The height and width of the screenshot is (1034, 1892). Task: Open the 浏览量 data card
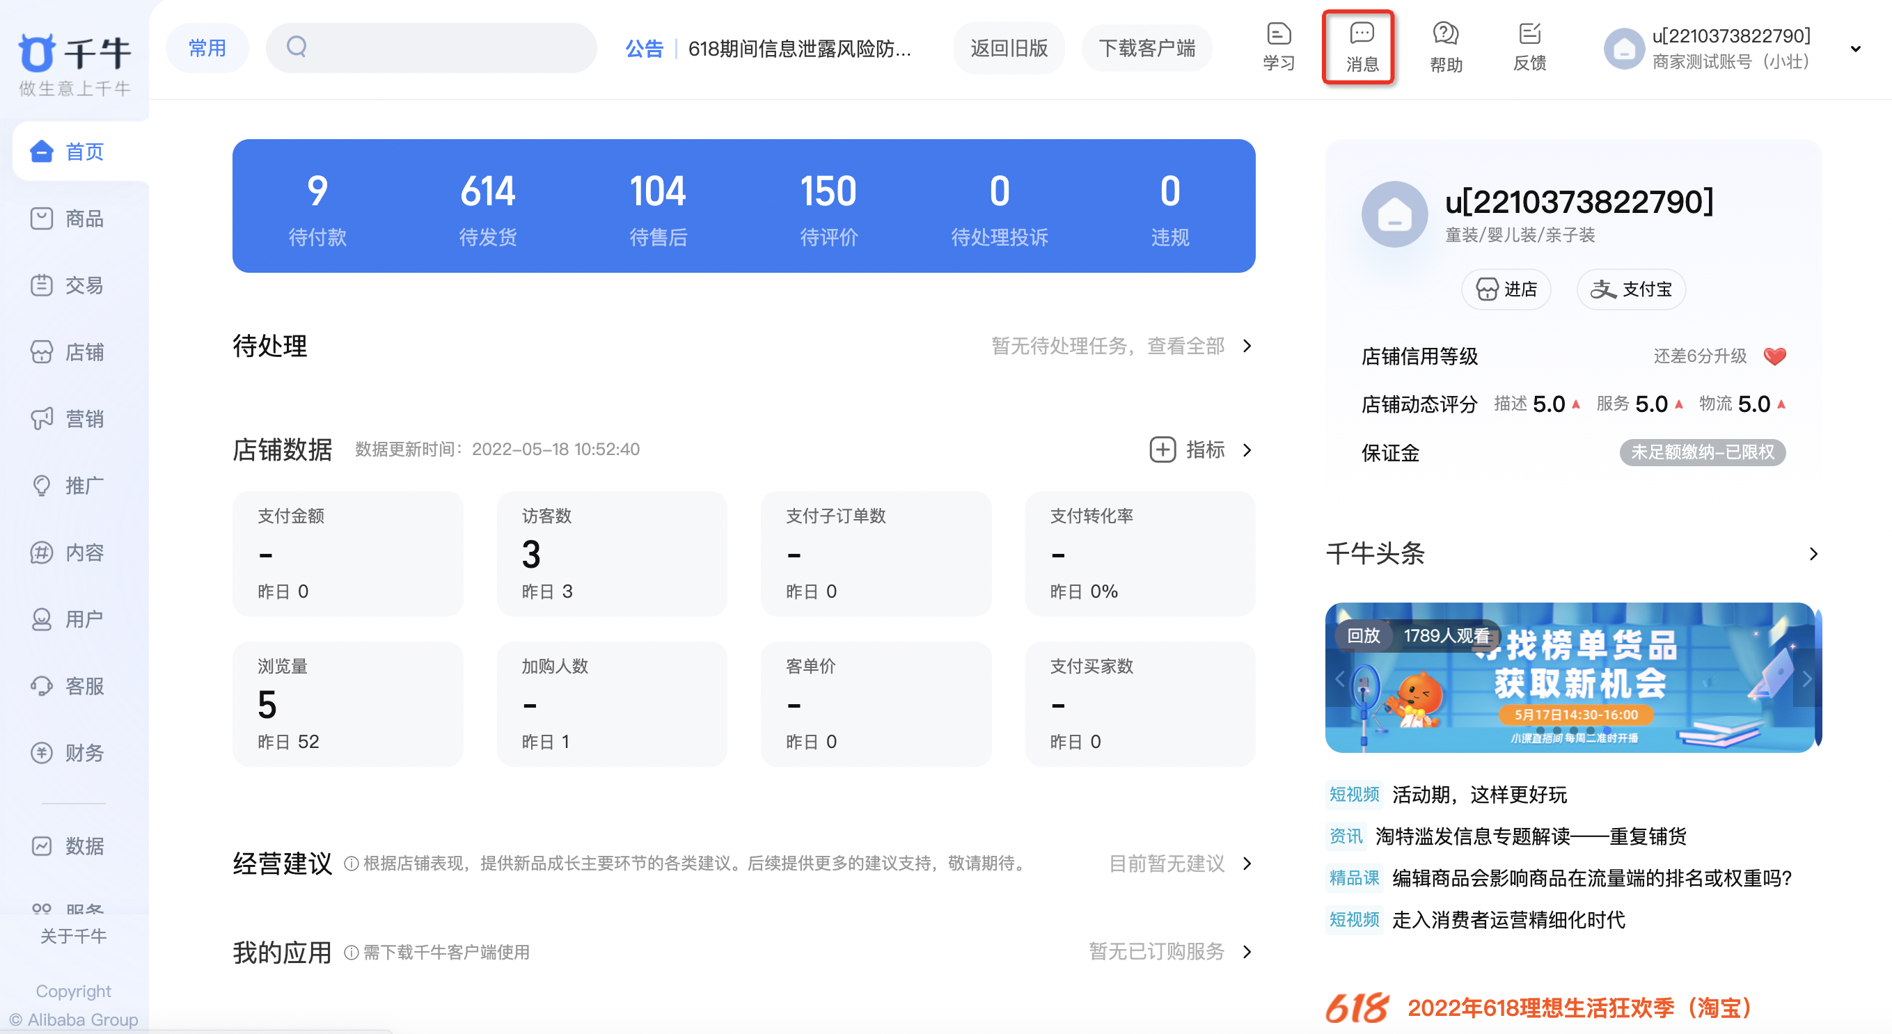point(347,703)
